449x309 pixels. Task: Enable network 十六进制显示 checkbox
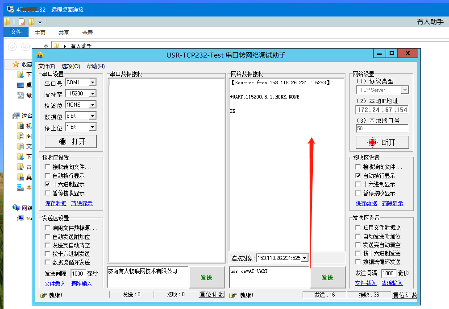tap(358, 184)
